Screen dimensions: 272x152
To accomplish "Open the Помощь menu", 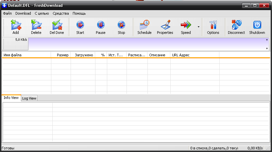I will [79, 13].
